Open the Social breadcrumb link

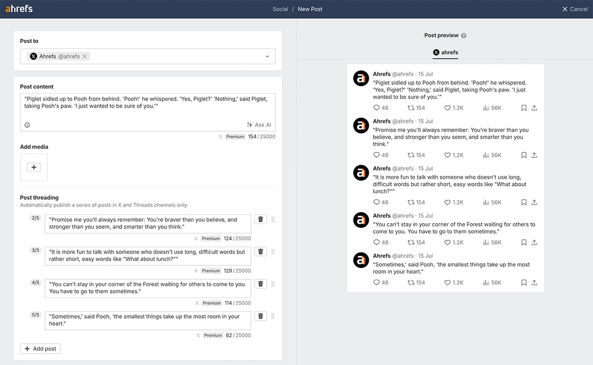(280, 9)
